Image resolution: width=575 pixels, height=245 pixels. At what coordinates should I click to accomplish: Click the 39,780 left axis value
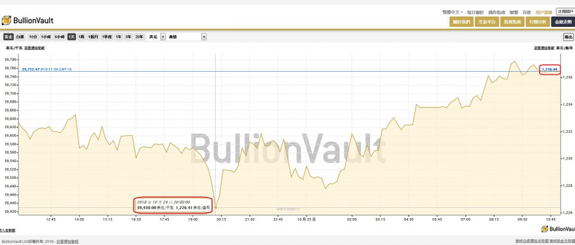11,60
